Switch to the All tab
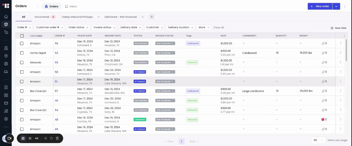The width and height of the screenshot is (352, 146). point(23,17)
